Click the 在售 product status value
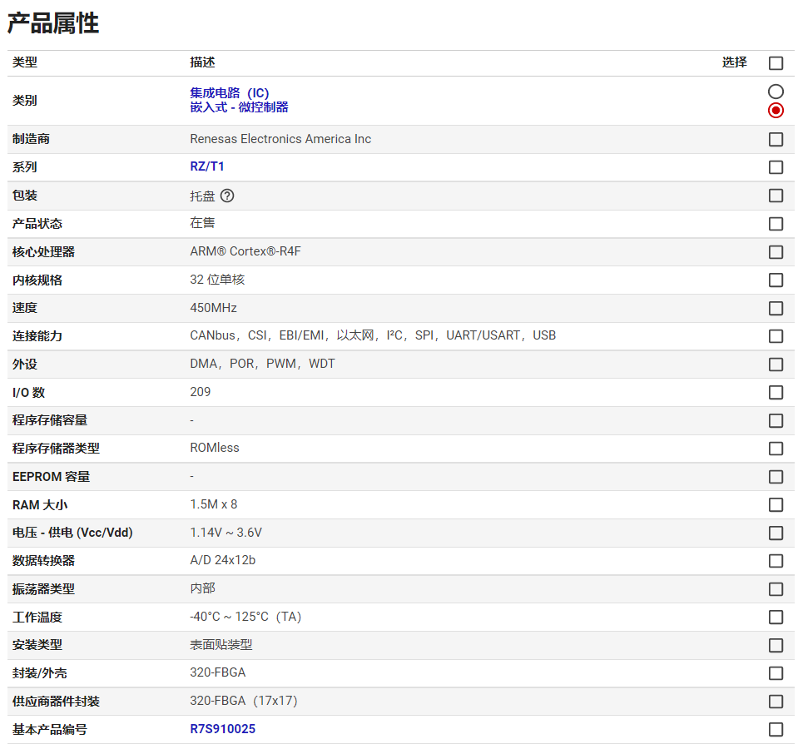808x754 pixels. (x=202, y=223)
